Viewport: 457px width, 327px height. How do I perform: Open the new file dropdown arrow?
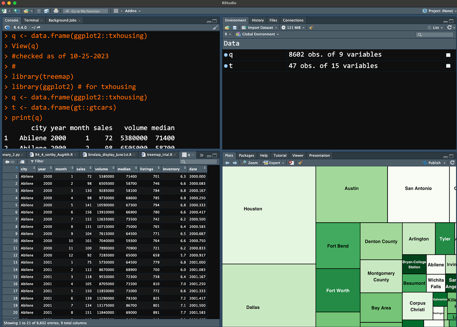[9, 11]
